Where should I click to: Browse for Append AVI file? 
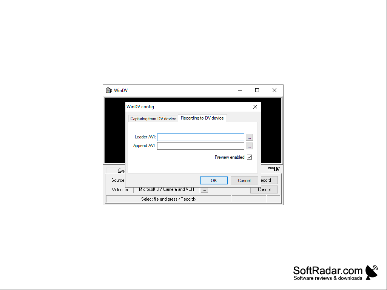(249, 146)
